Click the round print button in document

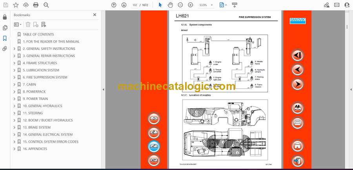297,123
